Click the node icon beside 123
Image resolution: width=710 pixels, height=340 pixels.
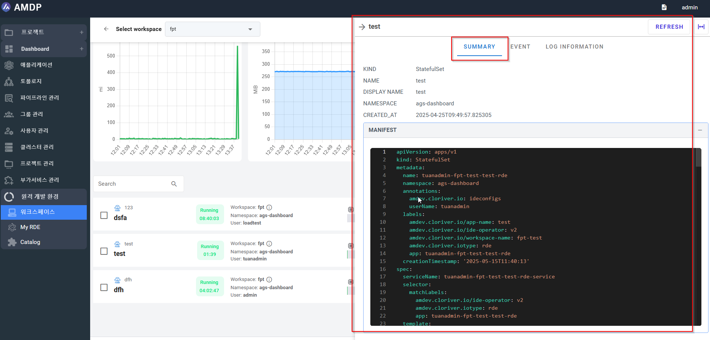point(117,208)
